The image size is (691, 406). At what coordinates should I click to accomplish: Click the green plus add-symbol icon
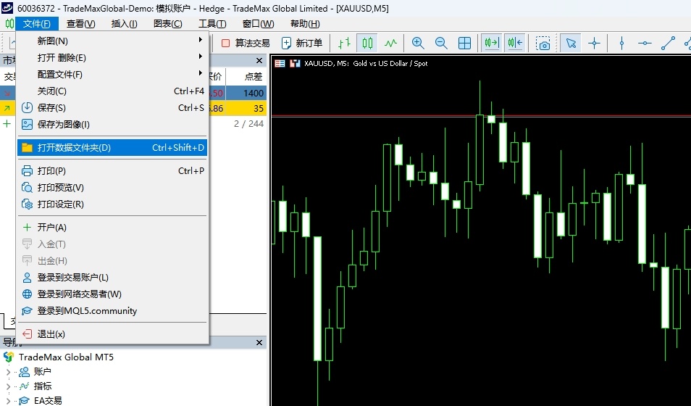(x=7, y=123)
